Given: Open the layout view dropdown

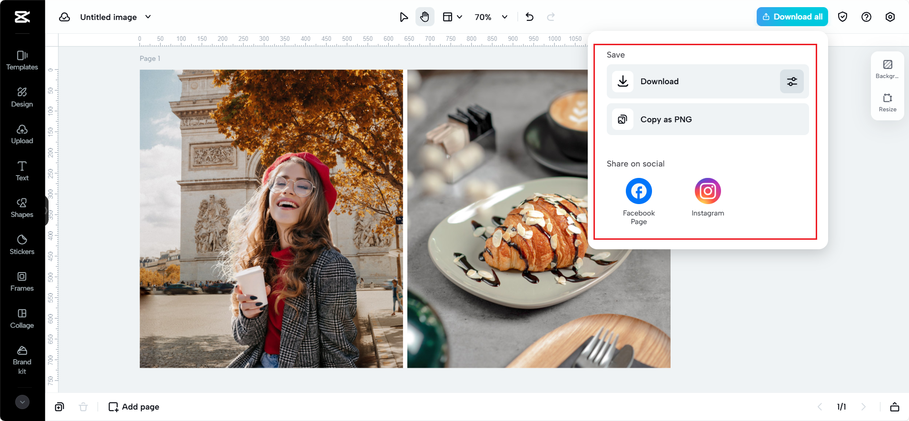Looking at the screenshot, I should point(452,17).
